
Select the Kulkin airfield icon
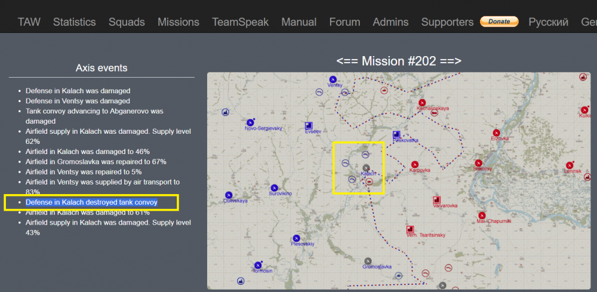585,110
